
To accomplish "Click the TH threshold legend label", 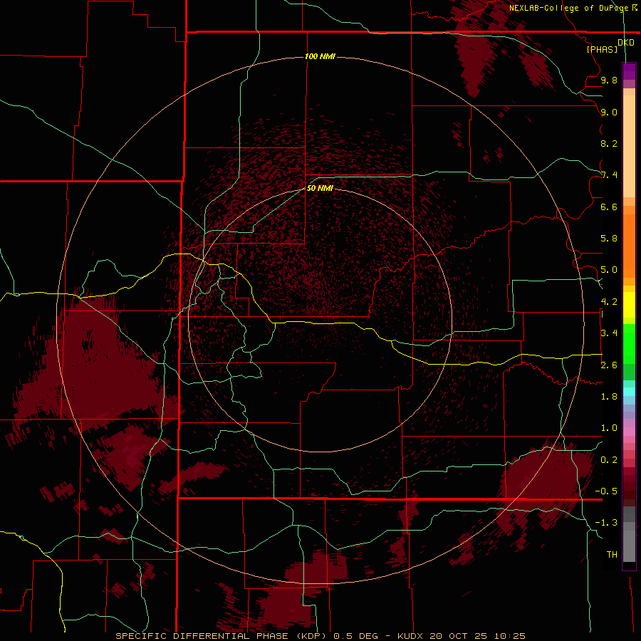I will [612, 555].
